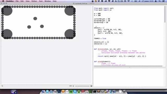Open Finder from the Dock
This screenshot has height=94, width=167.
pos(43,91)
